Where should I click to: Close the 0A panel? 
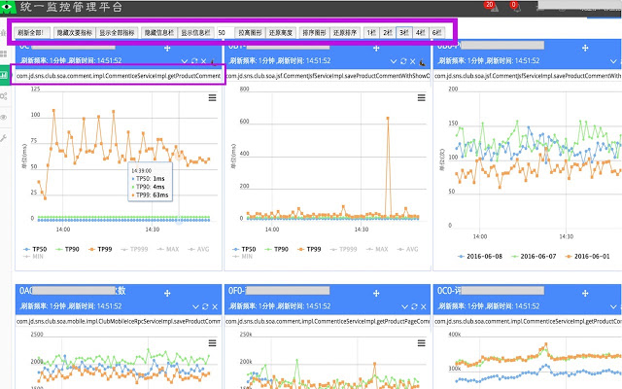coord(215,307)
